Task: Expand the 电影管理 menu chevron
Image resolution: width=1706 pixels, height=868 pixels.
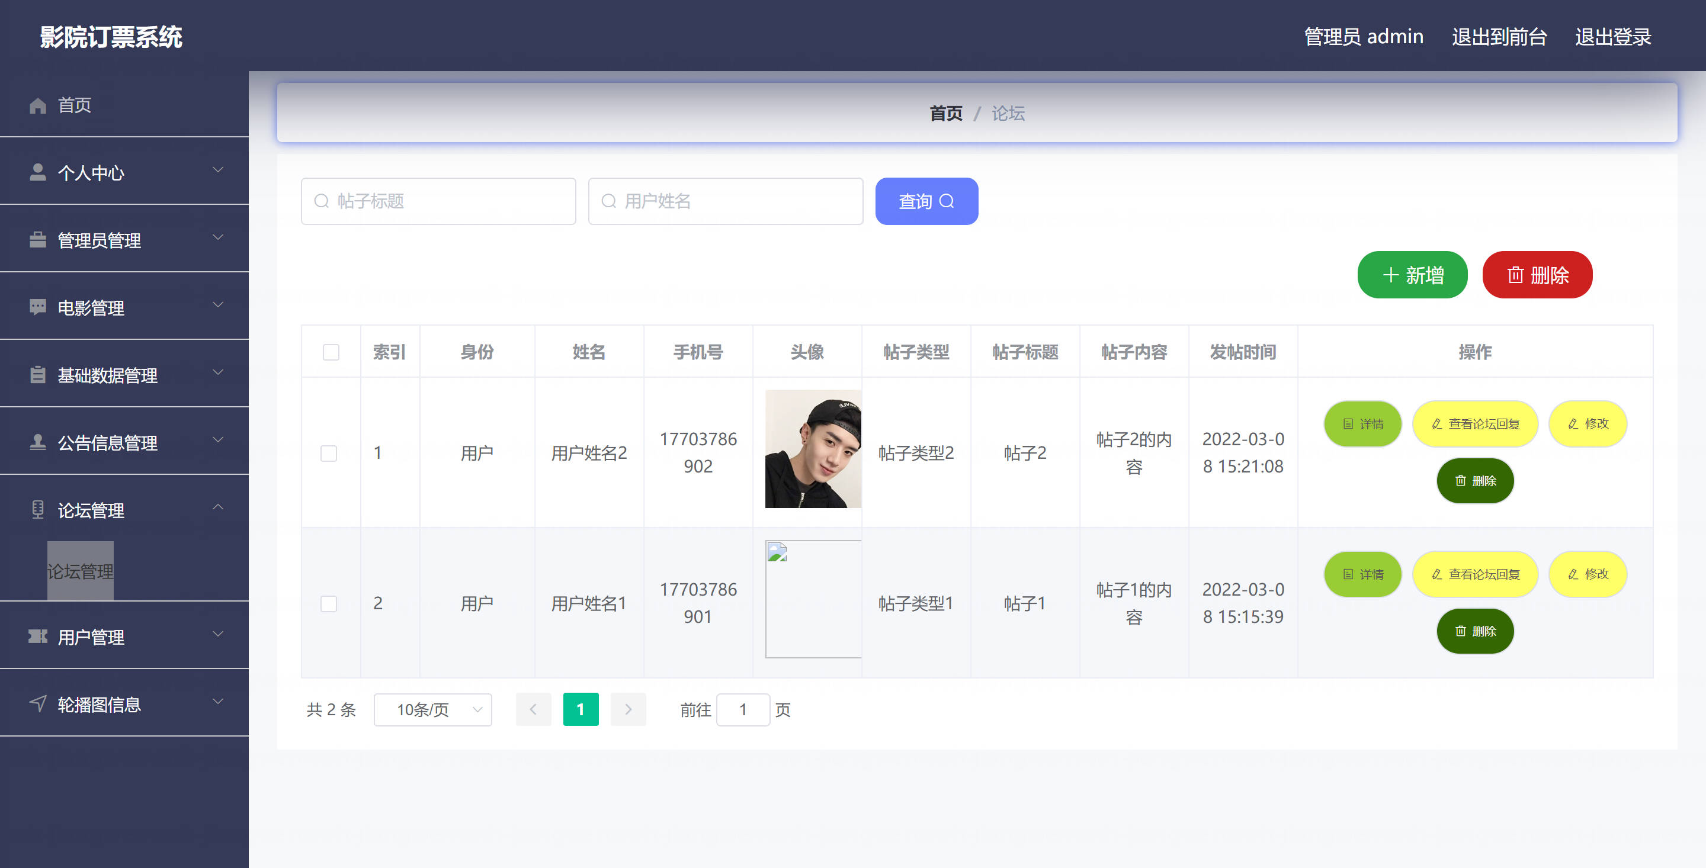Action: tap(218, 306)
